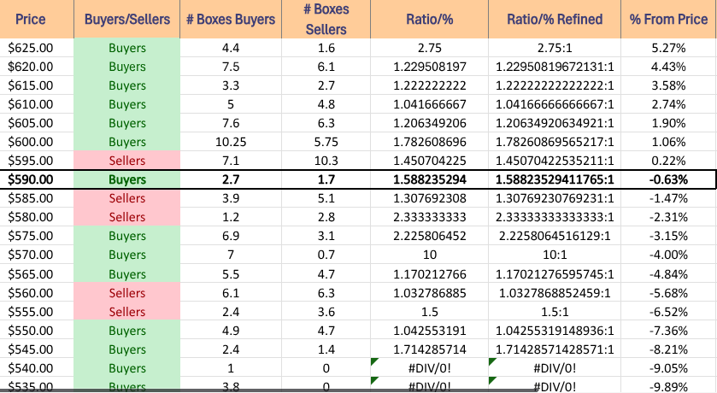
Task: Click the "Buyers/Sellers" header cell
Action: (x=127, y=19)
